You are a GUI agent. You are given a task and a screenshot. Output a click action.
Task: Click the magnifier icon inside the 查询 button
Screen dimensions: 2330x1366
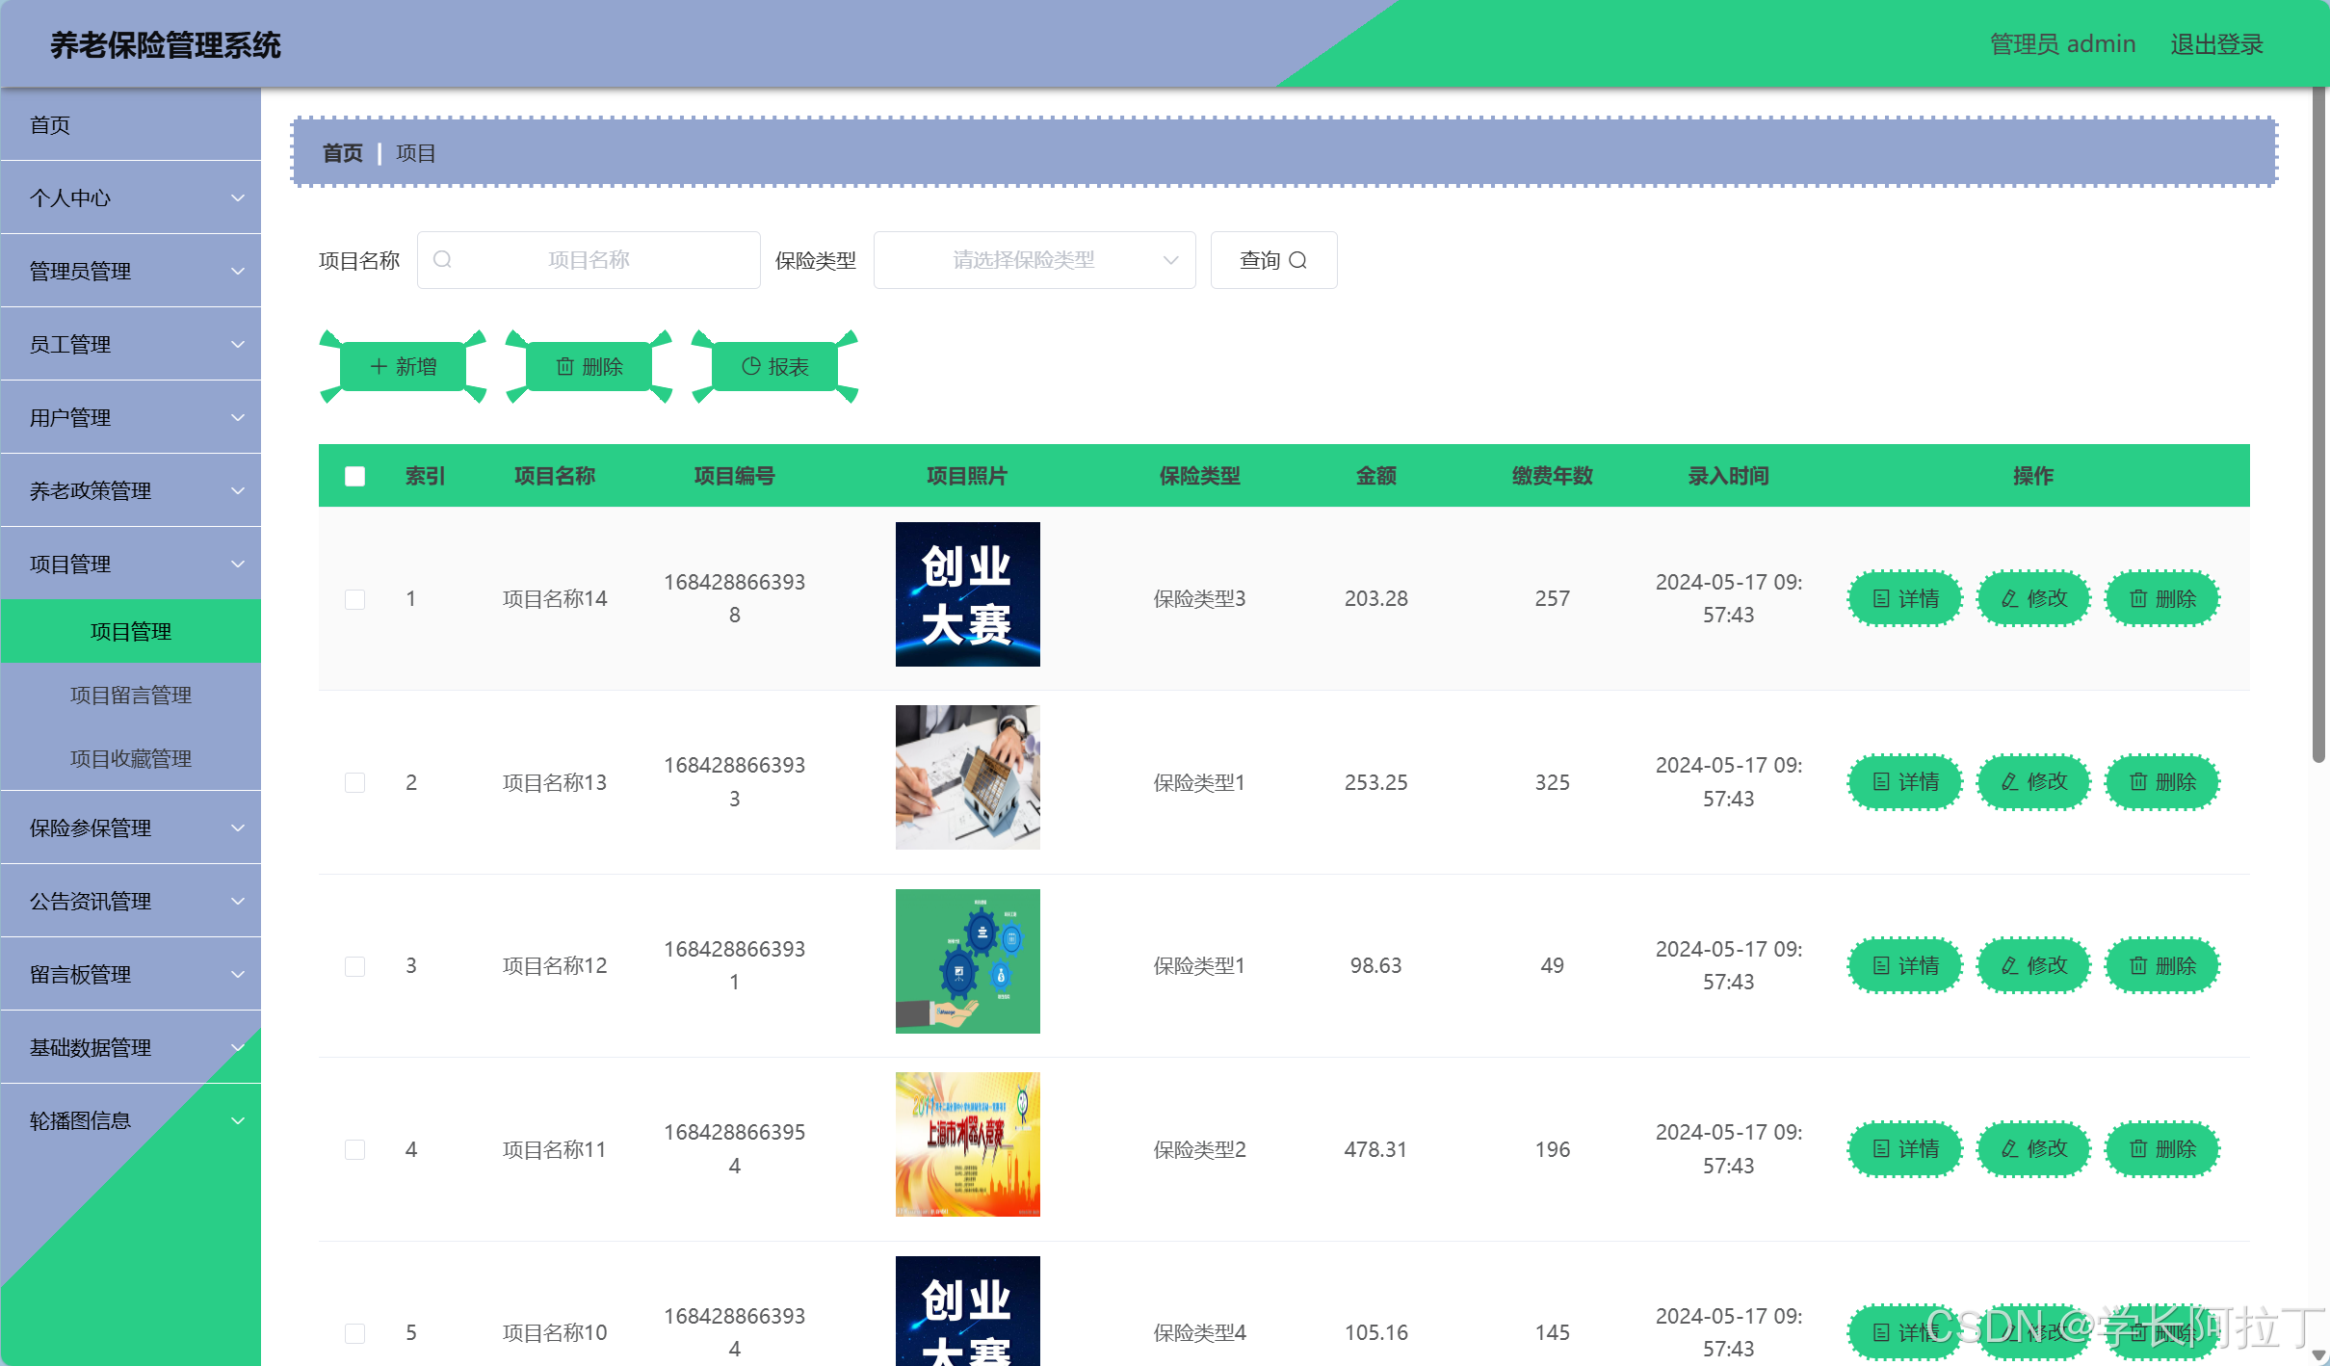tap(1299, 260)
